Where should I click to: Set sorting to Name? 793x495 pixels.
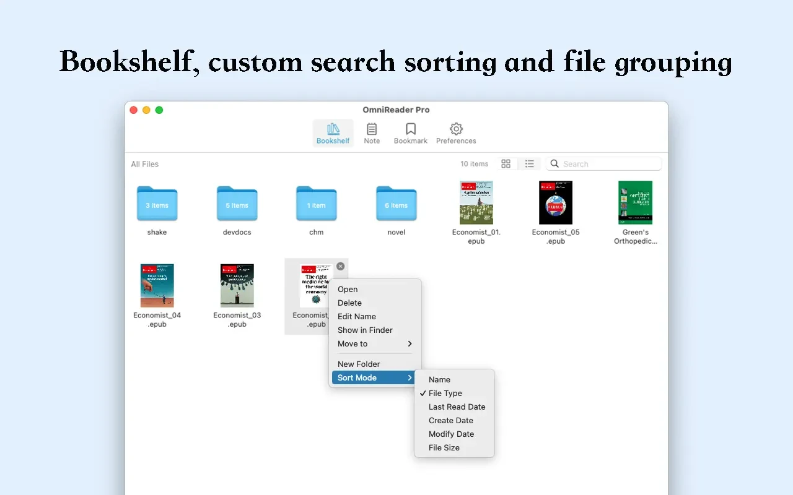click(439, 379)
